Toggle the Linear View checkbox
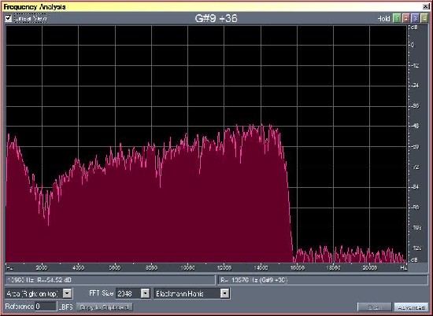433x316 pixels. coord(9,19)
